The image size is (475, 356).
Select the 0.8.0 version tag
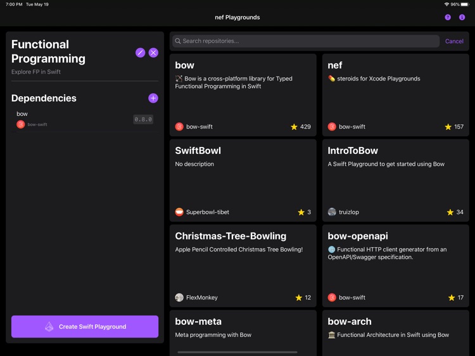pyautogui.click(x=143, y=119)
